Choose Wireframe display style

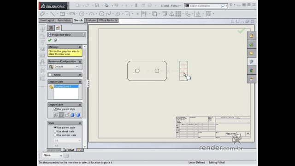pos(56,115)
